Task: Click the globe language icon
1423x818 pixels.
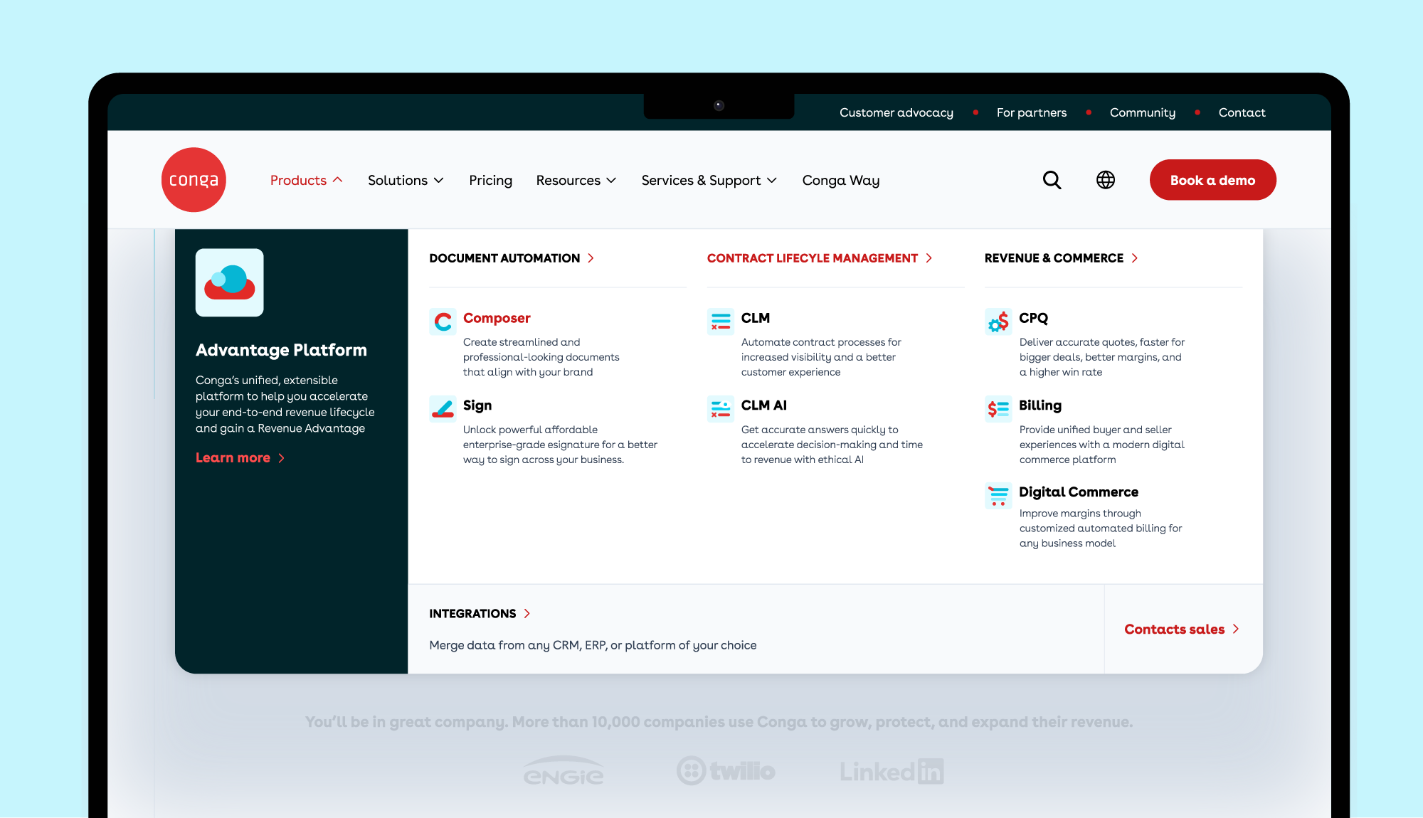Action: tap(1105, 180)
